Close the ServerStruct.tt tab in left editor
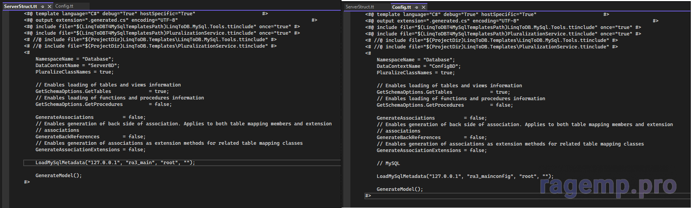 click(x=50, y=6)
